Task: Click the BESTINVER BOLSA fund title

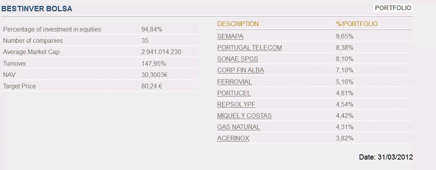Action: [37, 9]
